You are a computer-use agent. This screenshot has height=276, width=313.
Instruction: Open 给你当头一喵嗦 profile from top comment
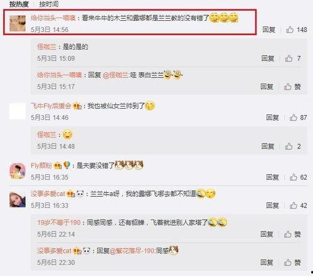(53, 18)
